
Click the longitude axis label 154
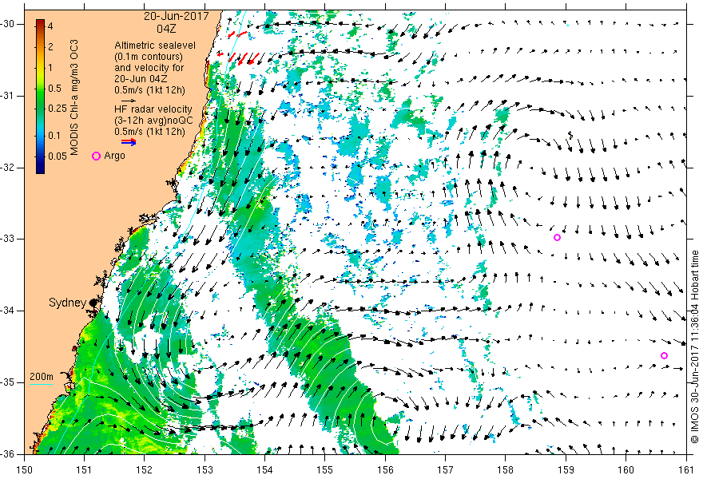tap(265, 469)
